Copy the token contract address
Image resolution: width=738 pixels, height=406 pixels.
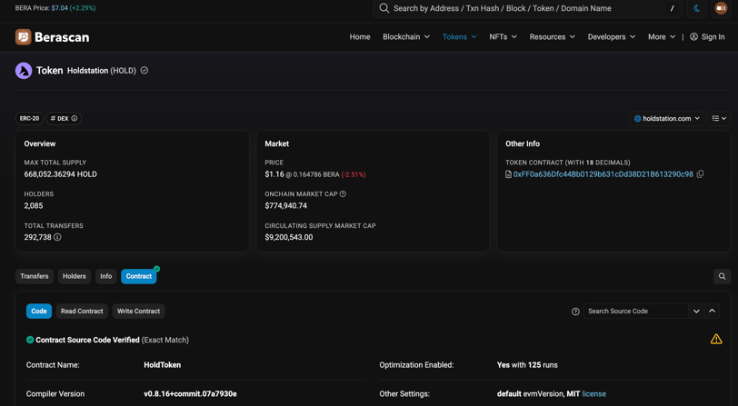pos(701,174)
